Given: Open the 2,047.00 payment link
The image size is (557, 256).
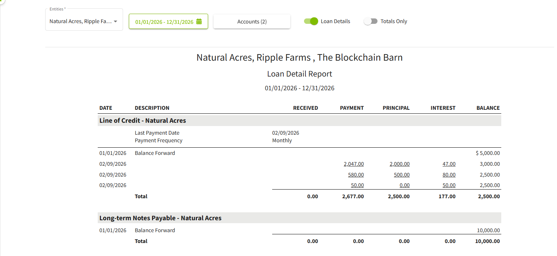Looking at the screenshot, I should click(x=354, y=164).
